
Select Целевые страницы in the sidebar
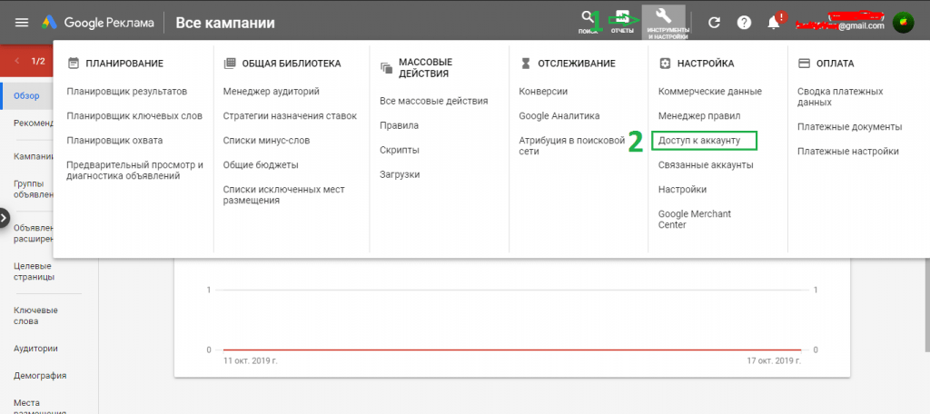point(35,271)
